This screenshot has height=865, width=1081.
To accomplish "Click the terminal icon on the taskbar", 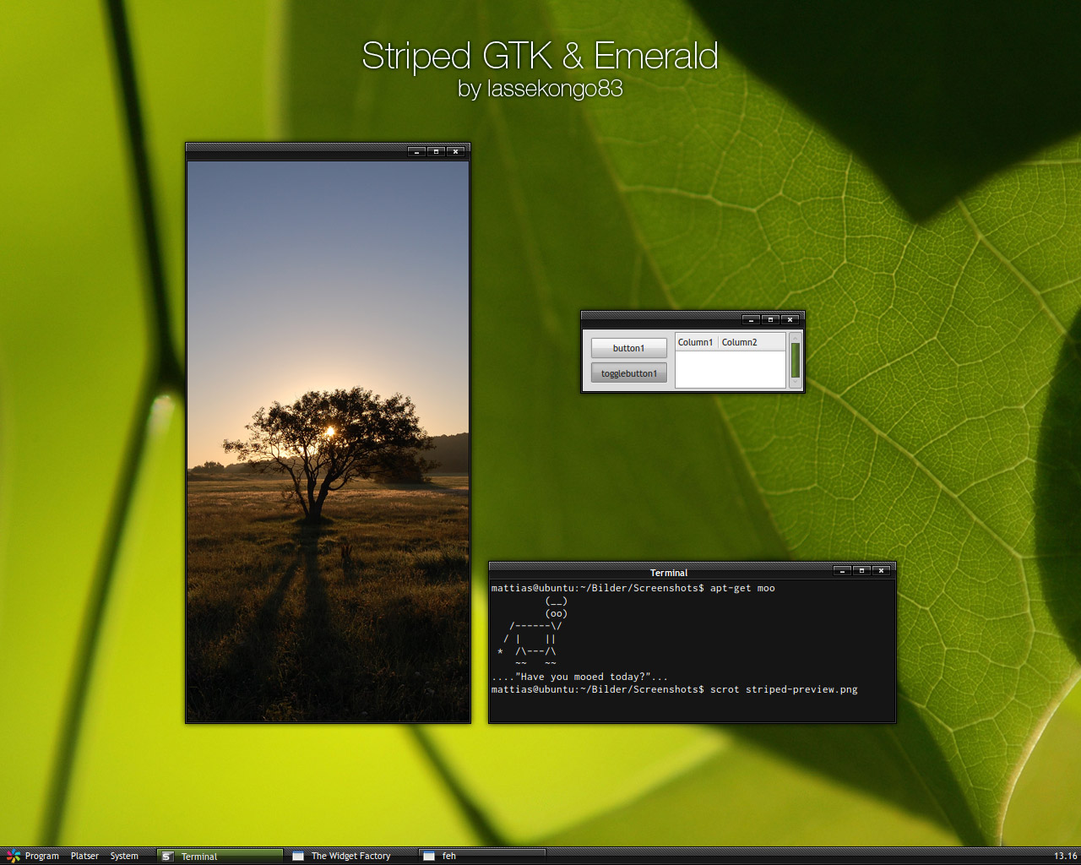I will (x=167, y=856).
